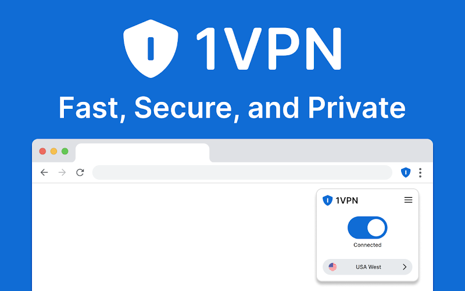Click the 1VPN title in popup
This screenshot has width=465, height=291.
pos(346,201)
